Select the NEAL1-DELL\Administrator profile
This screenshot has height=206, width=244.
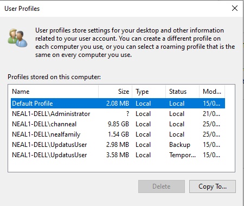(x=118, y=114)
